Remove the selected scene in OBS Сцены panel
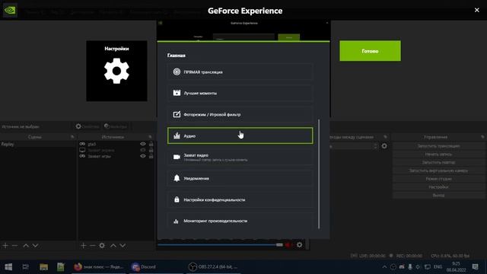This screenshot has height=274, width=487. tap(14, 245)
